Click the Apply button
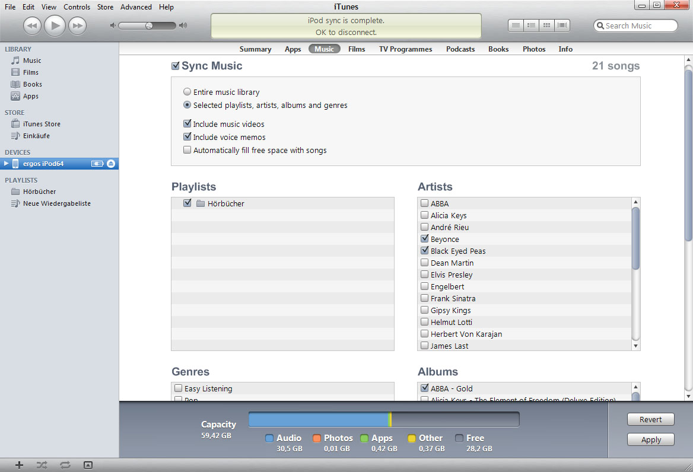 650,440
